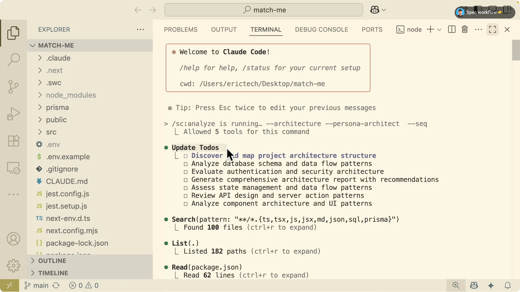This screenshot has width=520, height=292.
Task: Open package-lock.json file
Action: pos(90,243)
